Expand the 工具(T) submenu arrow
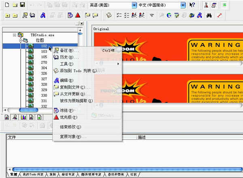243x178 pixels. coord(118,64)
